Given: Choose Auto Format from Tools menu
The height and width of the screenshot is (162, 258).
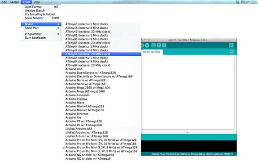Looking at the screenshot, I should 41,7.
